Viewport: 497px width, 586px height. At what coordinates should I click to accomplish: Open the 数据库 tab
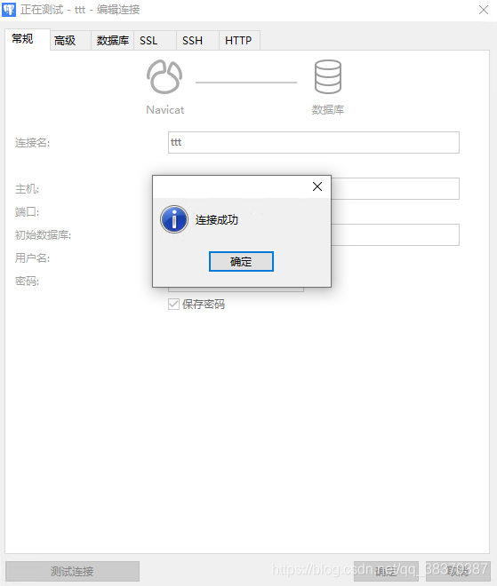click(113, 40)
